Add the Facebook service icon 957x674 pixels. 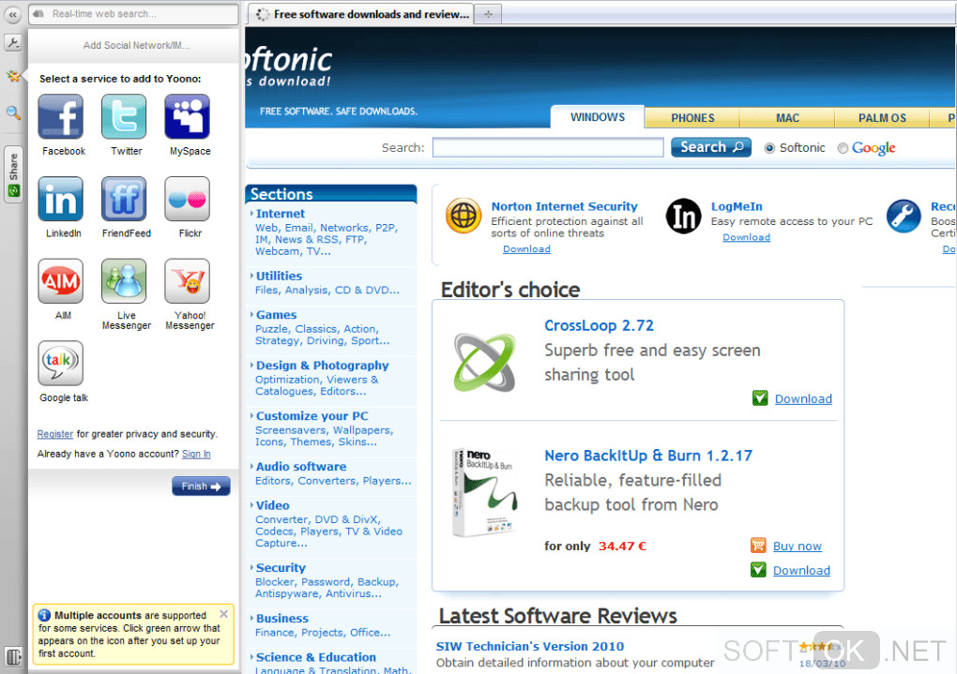tap(60, 116)
